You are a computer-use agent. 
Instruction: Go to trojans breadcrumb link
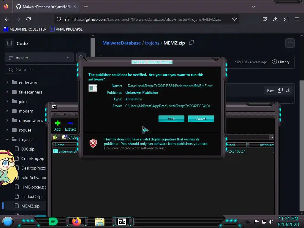(x=152, y=43)
